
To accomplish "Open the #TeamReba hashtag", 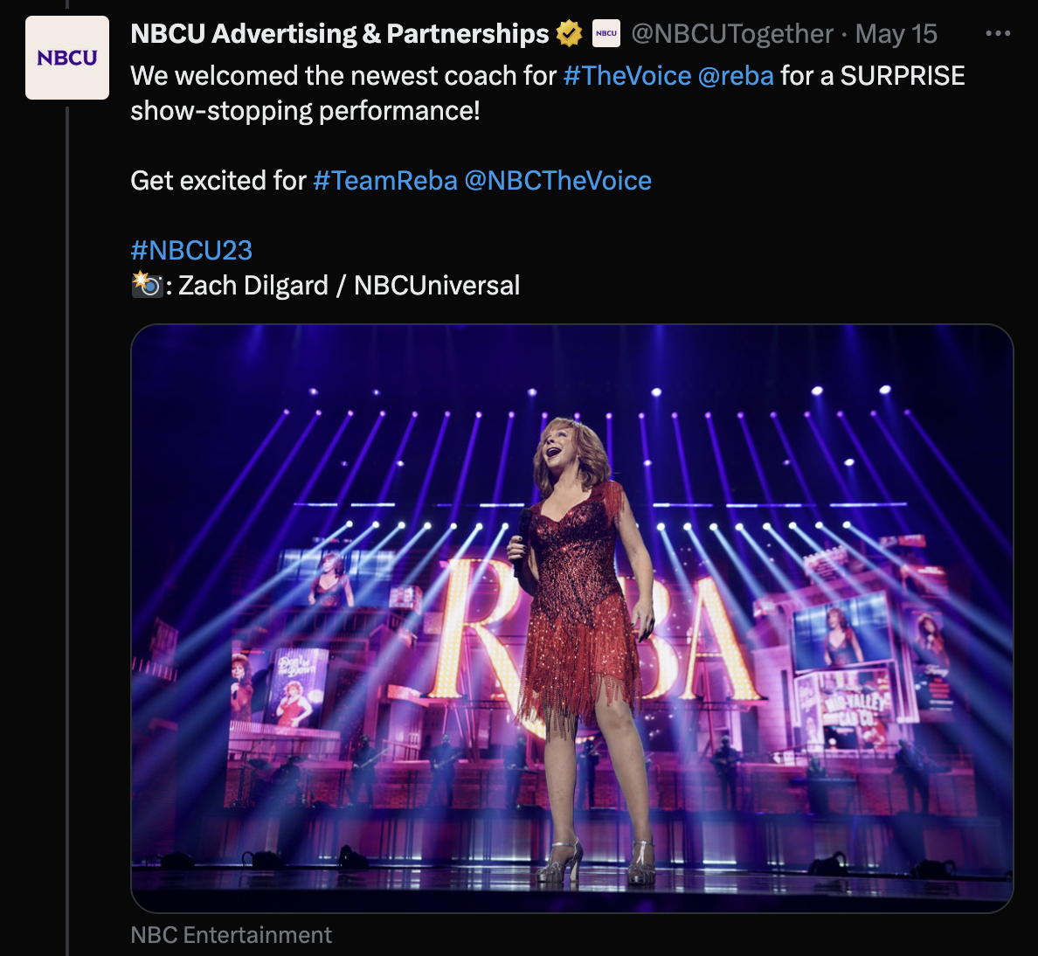I will 385,181.
